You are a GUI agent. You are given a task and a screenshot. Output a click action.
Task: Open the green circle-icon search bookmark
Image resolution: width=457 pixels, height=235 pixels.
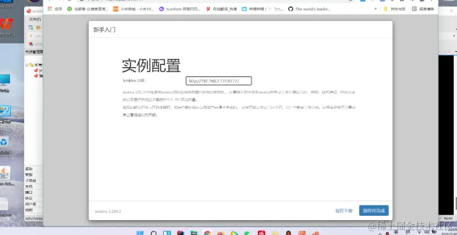click(88, 9)
